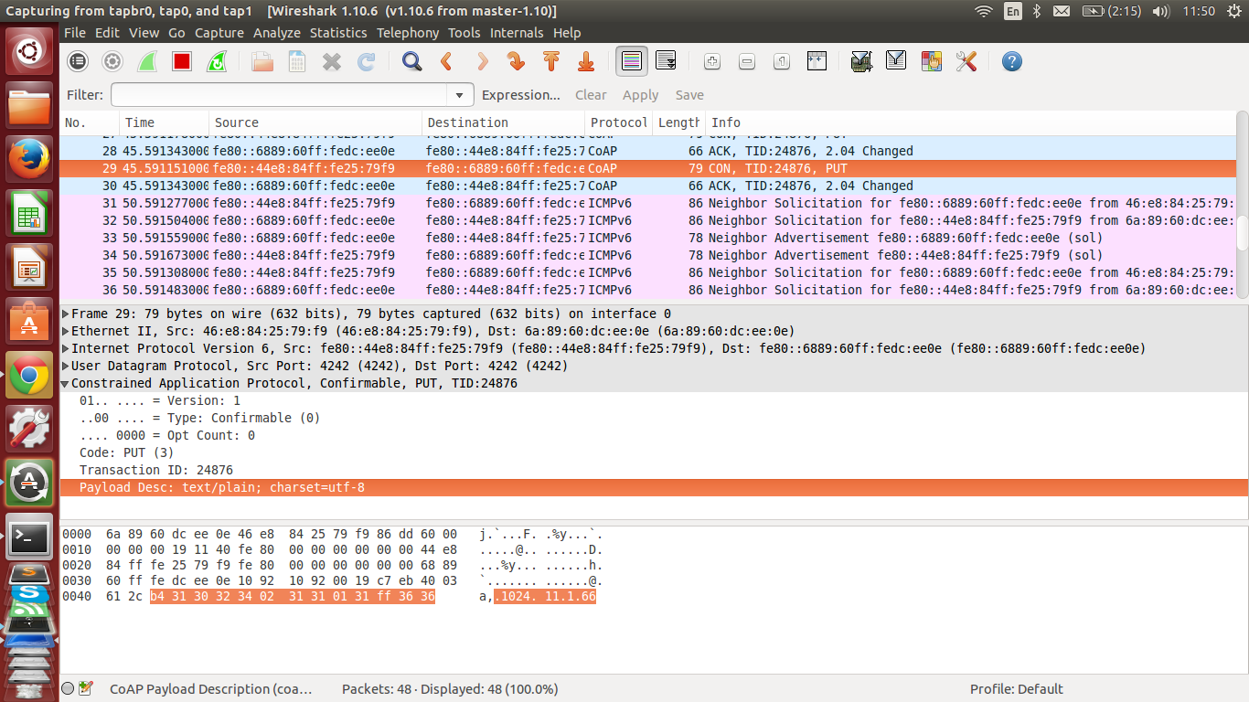The height and width of the screenshot is (702, 1249).
Task: Edit display filters from the toolbar
Action: [x=896, y=61]
